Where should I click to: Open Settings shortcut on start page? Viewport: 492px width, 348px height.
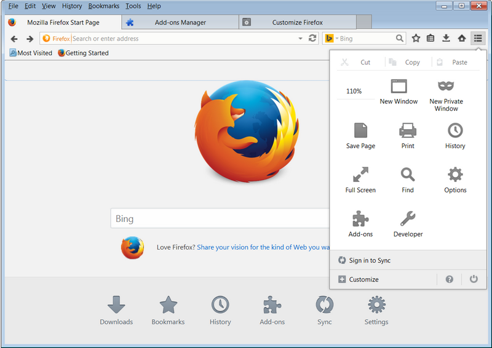376,310
